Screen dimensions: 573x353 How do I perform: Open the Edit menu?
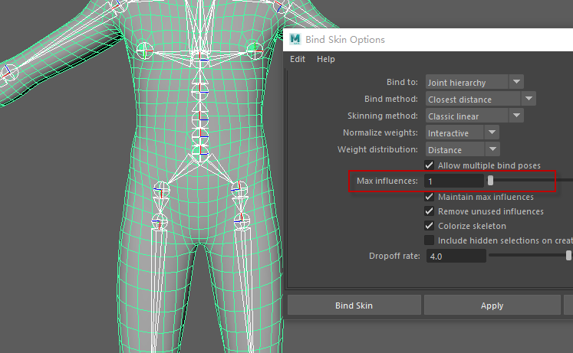tap(298, 59)
